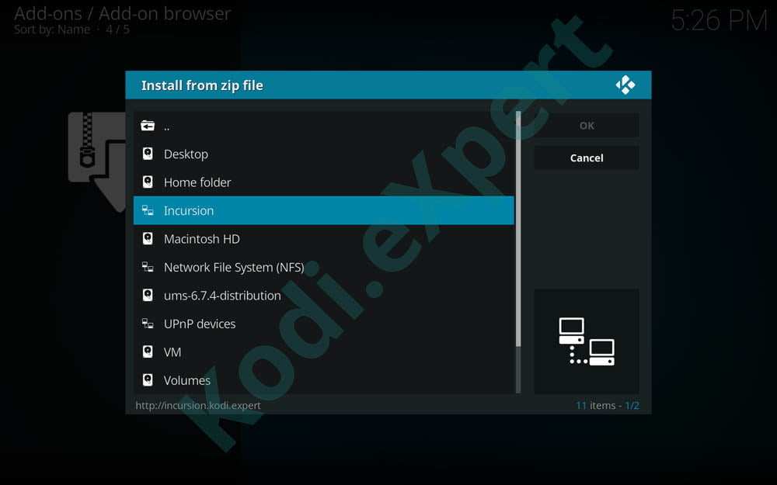777x485 pixels.
Task: Click the Home folder drive icon
Action: pyautogui.click(x=148, y=182)
